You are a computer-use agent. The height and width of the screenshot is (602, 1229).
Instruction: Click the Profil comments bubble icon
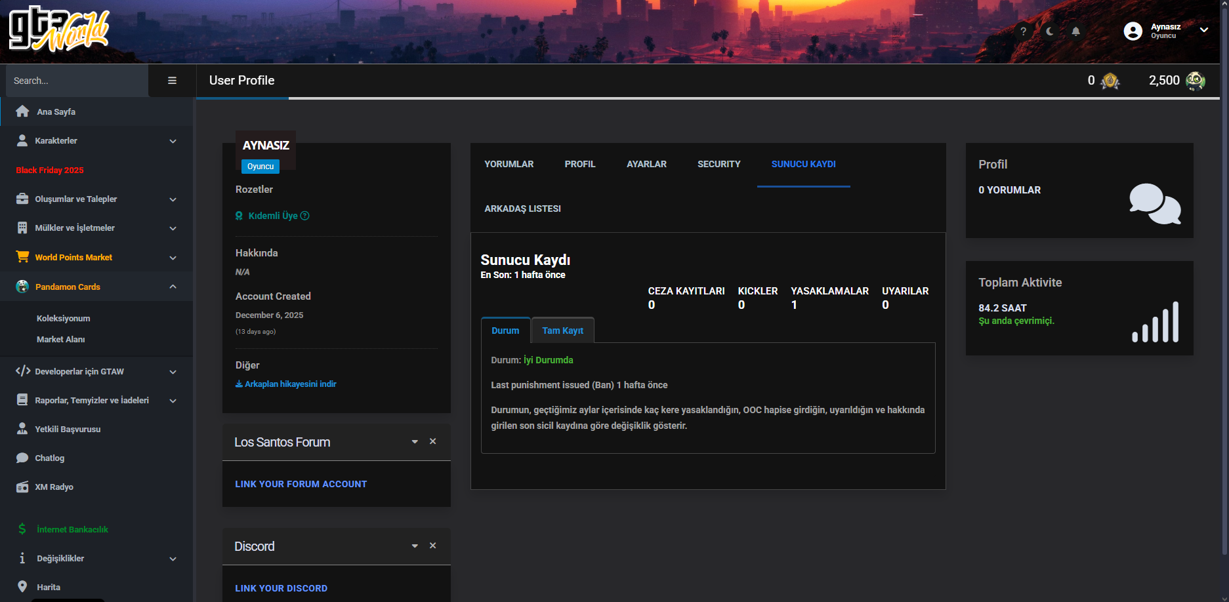tap(1155, 204)
